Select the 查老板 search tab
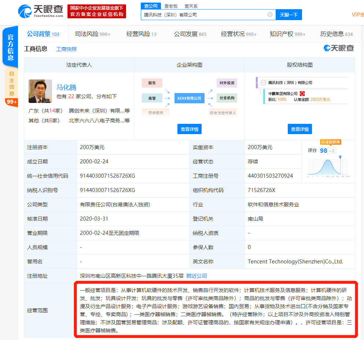 point(171,6)
